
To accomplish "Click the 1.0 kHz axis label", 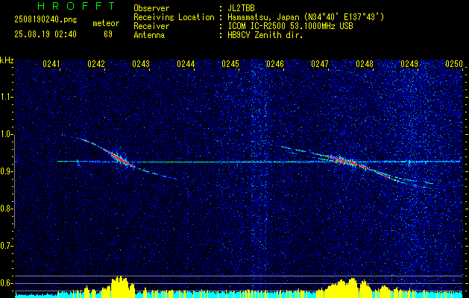I will 6,134.
